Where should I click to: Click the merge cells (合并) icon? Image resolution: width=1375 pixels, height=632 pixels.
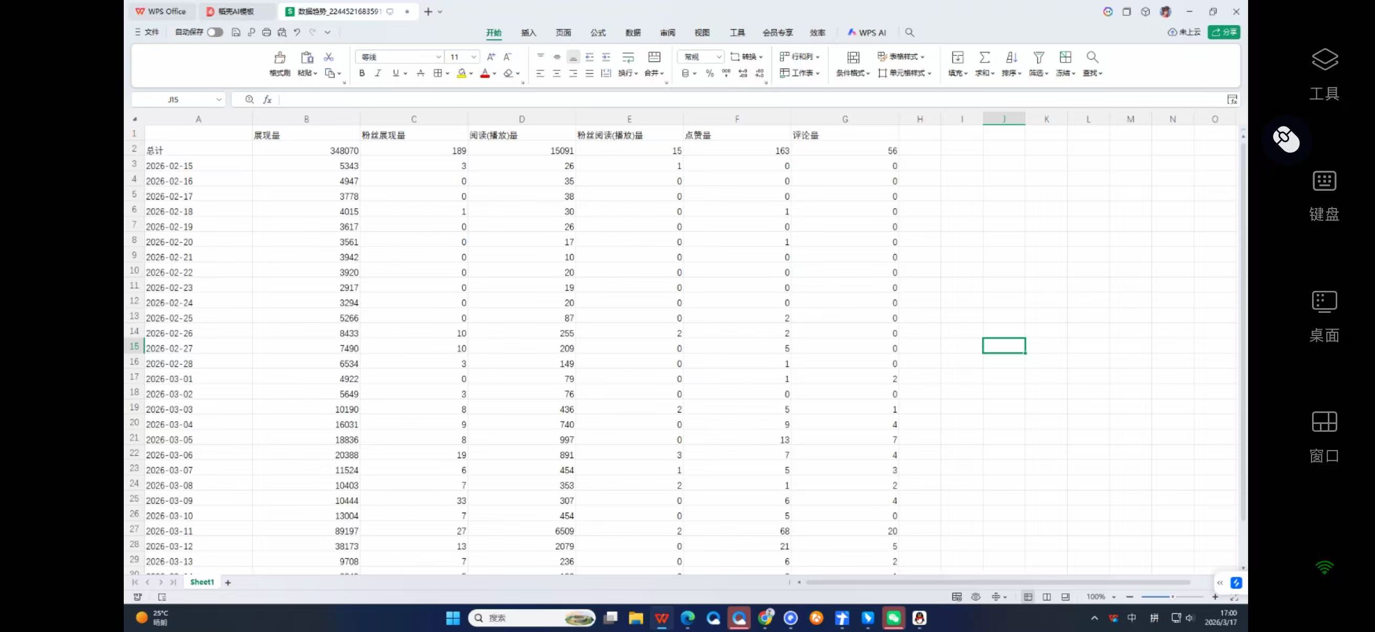pyautogui.click(x=651, y=73)
